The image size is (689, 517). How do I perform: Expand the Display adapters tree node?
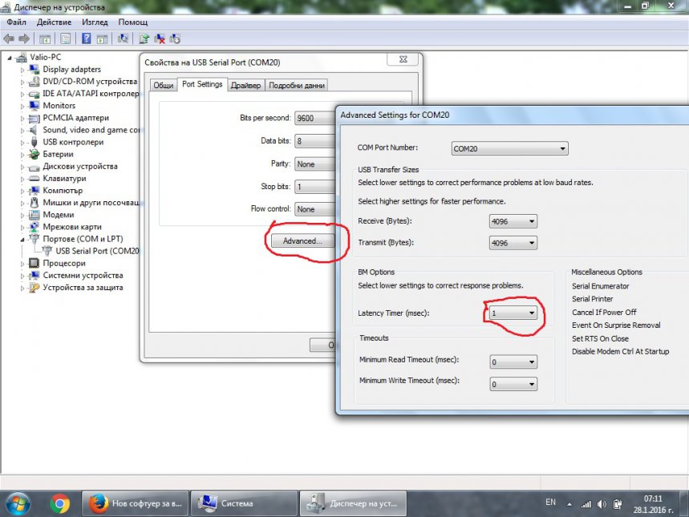pos(23,70)
